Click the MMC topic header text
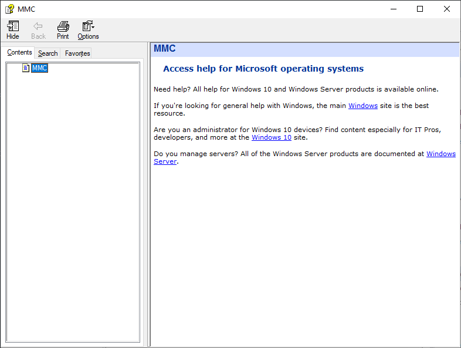 click(165, 49)
